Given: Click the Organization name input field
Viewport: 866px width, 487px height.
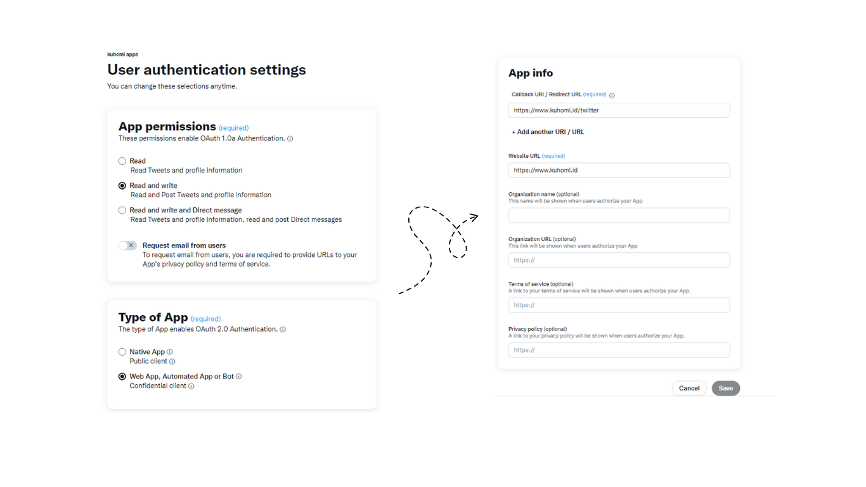Looking at the screenshot, I should tap(619, 215).
